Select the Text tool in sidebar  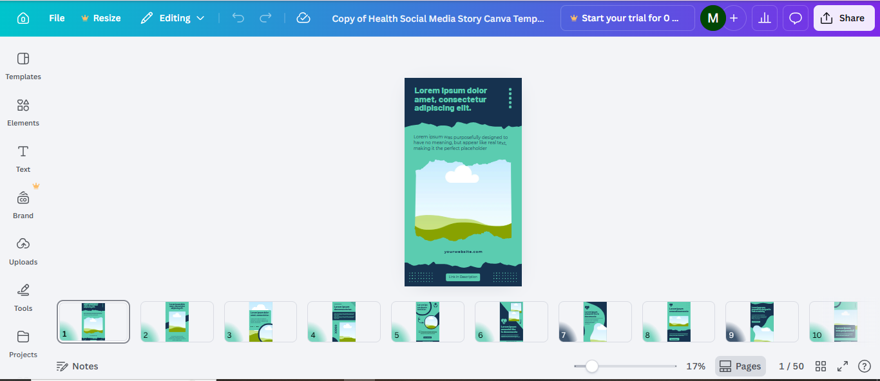23,159
